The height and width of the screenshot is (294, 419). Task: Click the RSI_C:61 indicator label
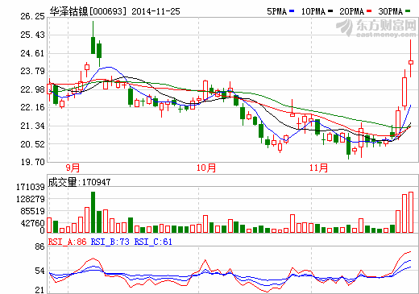coord(153,242)
